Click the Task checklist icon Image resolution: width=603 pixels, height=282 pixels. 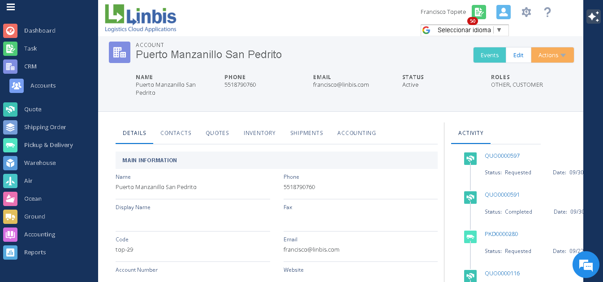pyautogui.click(x=10, y=49)
